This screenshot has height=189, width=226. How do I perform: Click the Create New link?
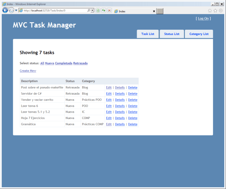[28, 71]
